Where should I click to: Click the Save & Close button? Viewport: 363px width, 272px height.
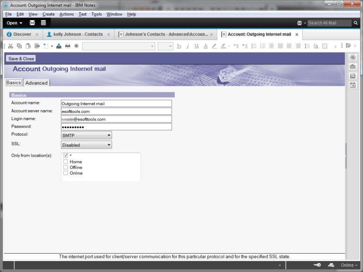(x=21, y=59)
